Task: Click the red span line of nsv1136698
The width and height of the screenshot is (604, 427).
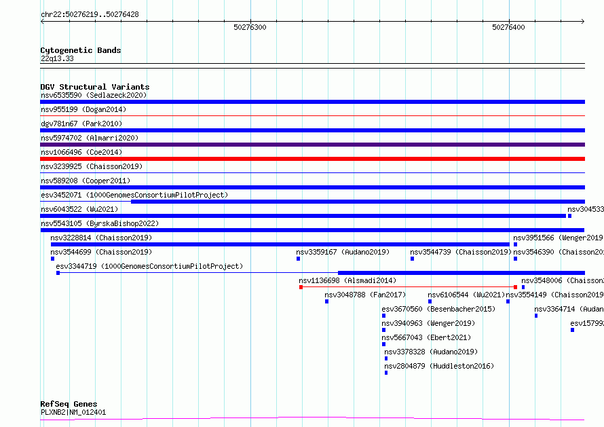Action: coord(408,287)
